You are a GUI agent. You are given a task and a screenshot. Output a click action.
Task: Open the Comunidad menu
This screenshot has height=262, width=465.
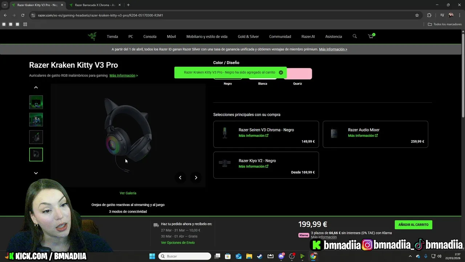(280, 36)
